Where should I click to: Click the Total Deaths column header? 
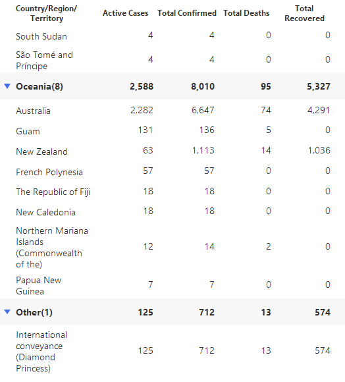(x=246, y=13)
